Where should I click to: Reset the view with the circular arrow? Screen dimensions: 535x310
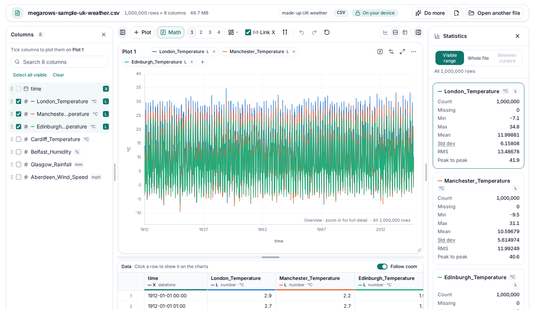pos(327,32)
